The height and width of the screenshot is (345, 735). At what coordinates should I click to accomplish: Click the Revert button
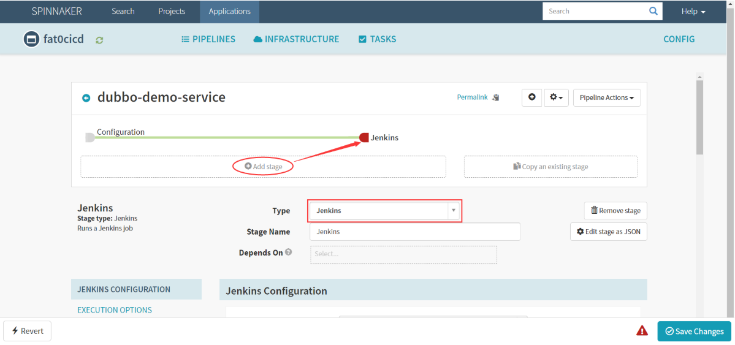pos(27,331)
